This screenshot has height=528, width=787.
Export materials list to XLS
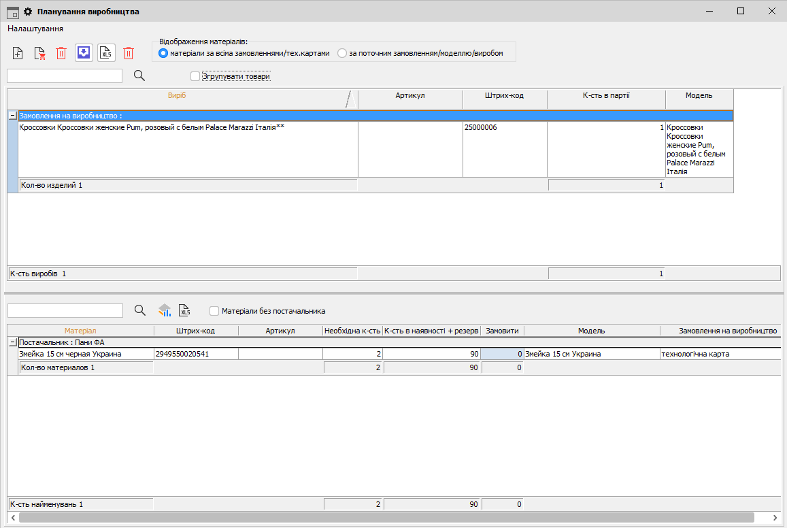click(184, 310)
